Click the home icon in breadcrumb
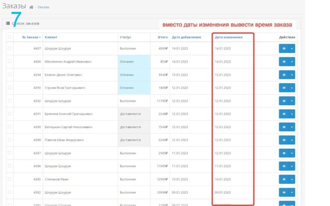Image resolution: width=330 pixels, height=206 pixels. pos(31,7)
